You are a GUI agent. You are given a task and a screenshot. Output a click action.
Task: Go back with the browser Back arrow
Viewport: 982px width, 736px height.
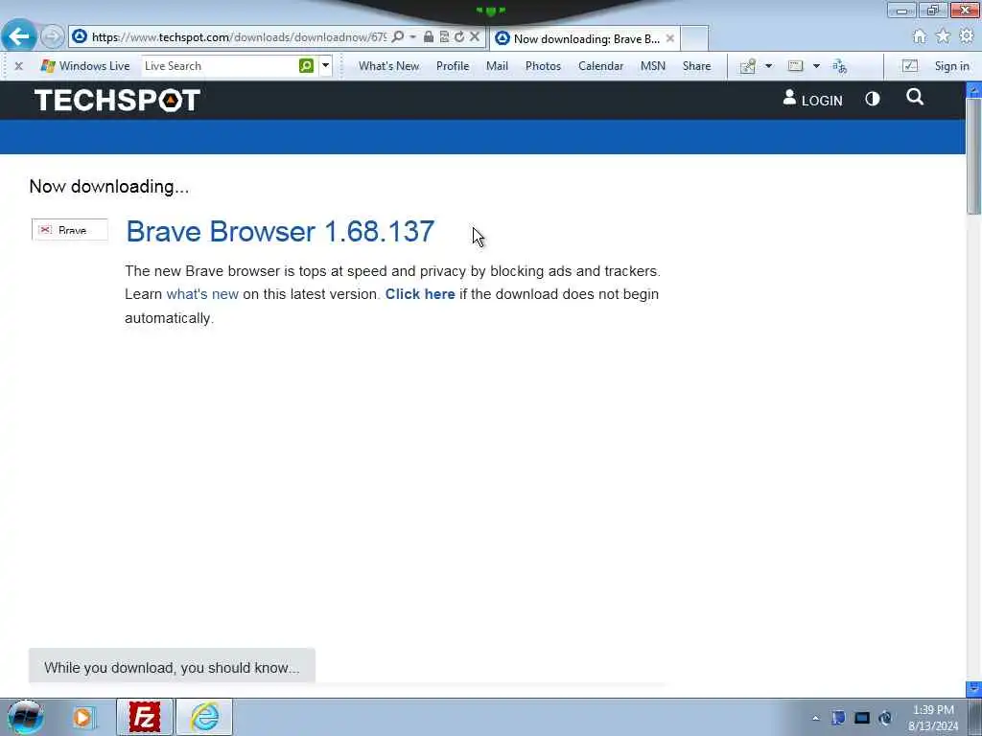click(19, 36)
